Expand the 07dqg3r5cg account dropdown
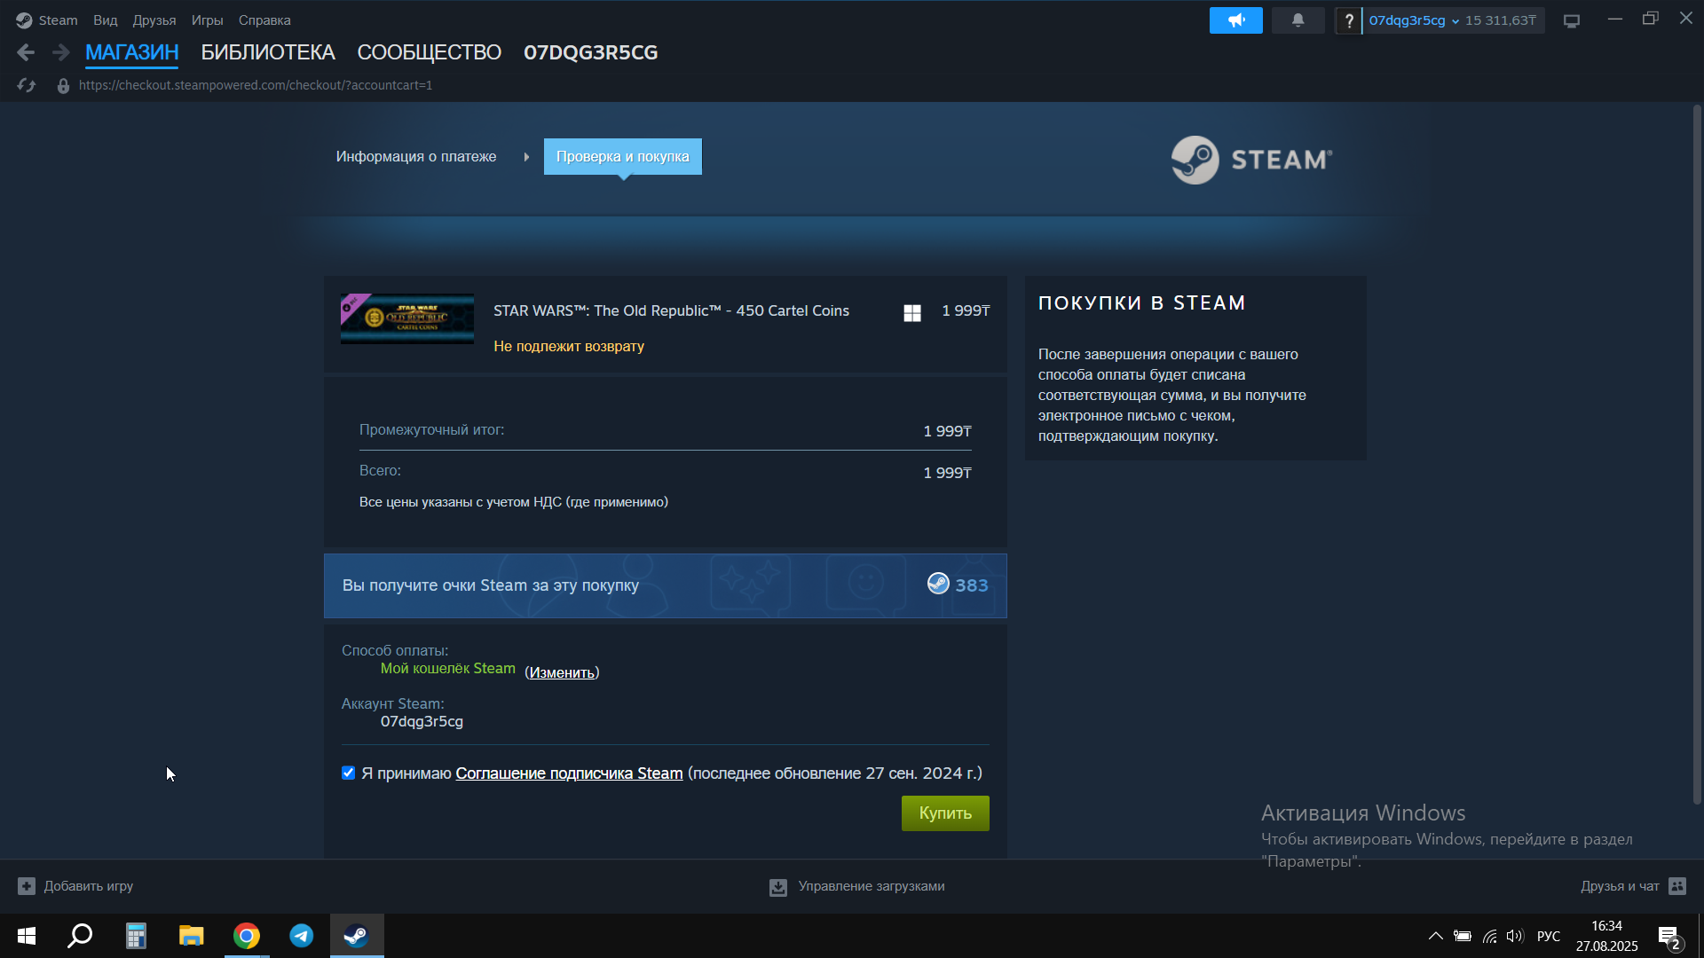1704x958 pixels. [1414, 20]
